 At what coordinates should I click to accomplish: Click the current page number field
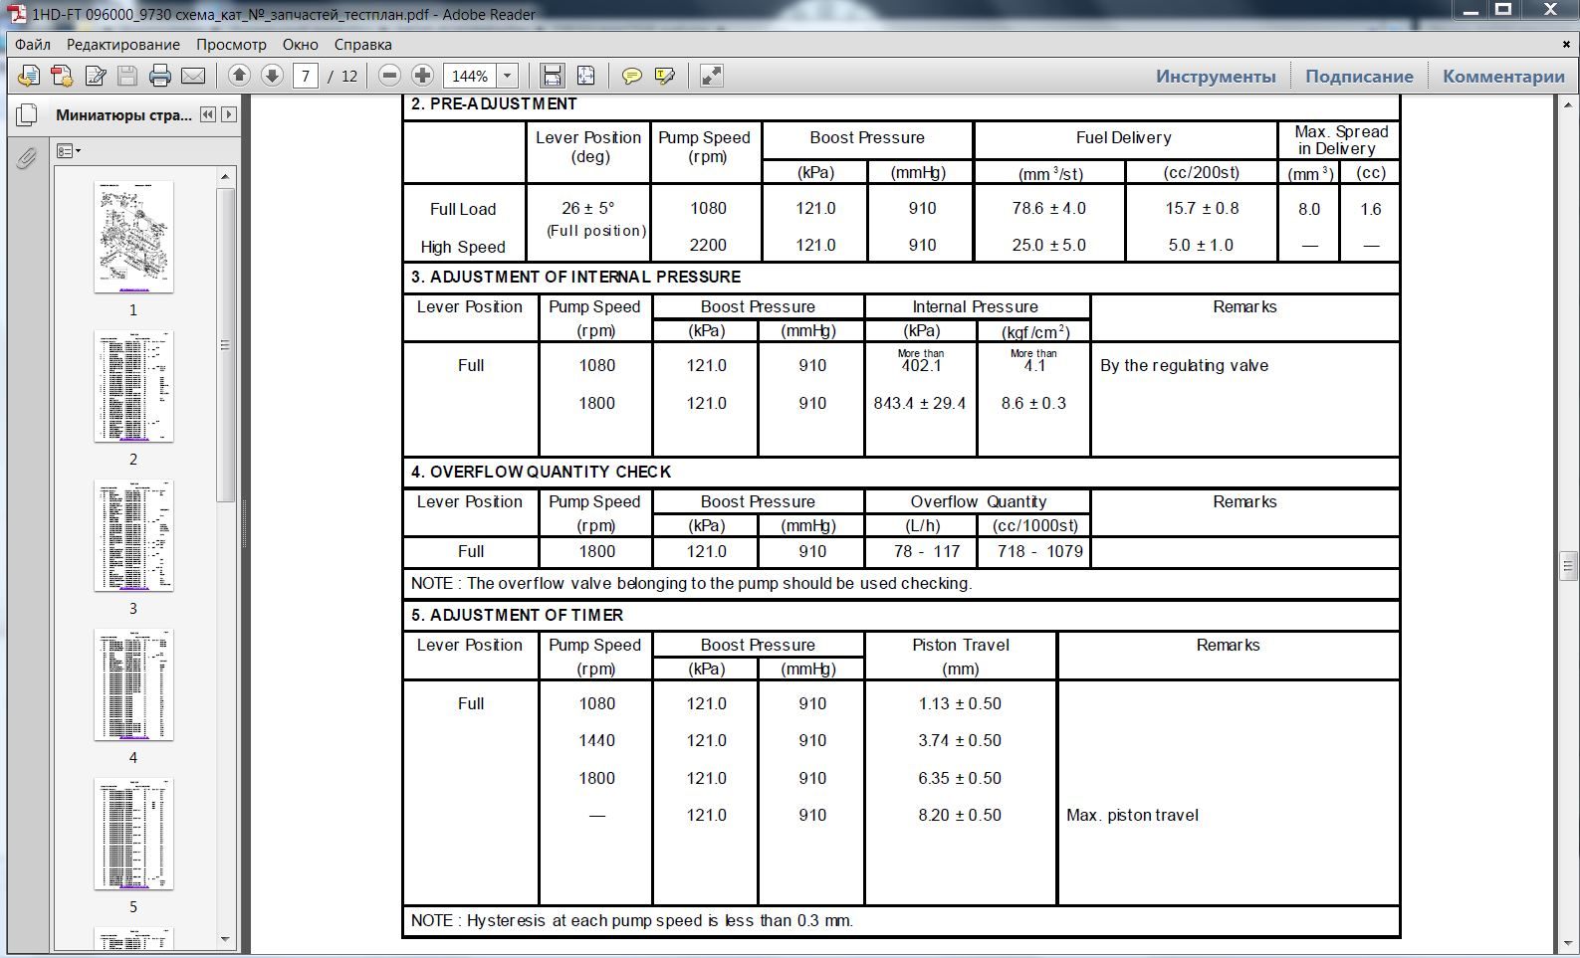pos(306,76)
